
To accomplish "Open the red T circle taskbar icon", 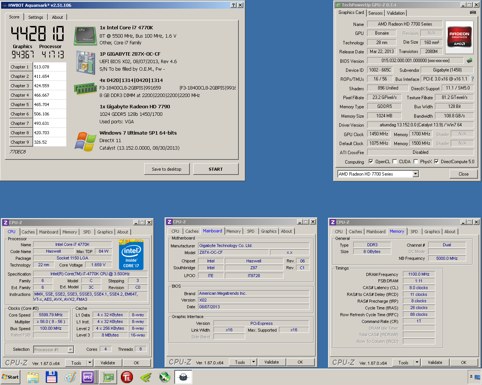I will (x=127, y=377).
